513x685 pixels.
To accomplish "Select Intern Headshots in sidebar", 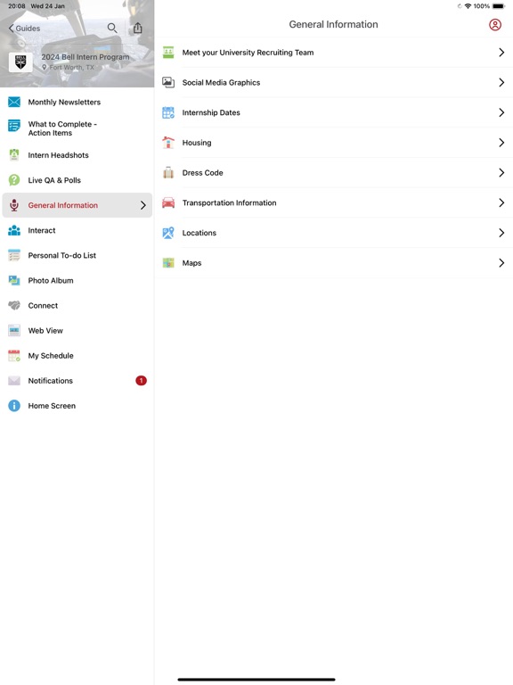I will click(77, 155).
